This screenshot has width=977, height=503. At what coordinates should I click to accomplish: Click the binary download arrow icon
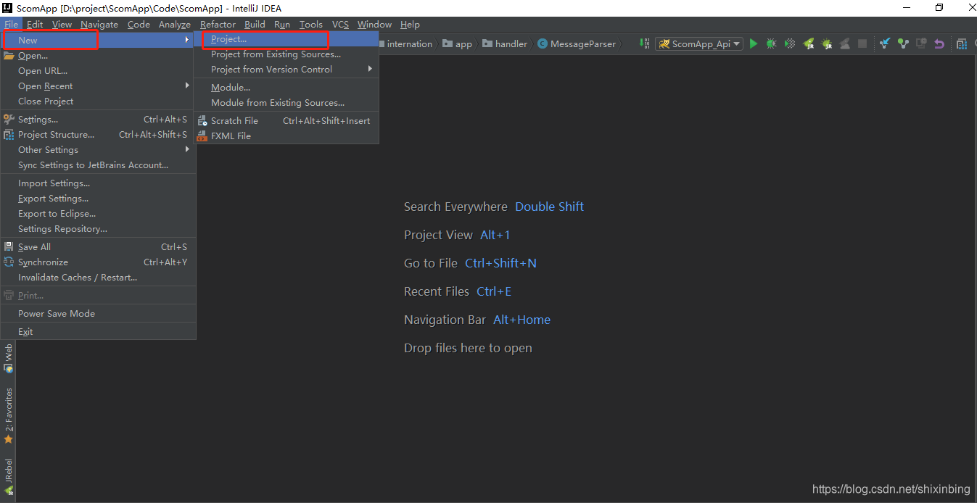(643, 43)
